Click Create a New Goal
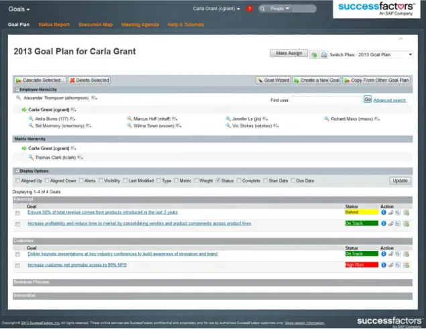Image resolution: width=426 pixels, height=330 pixels. click(317, 80)
